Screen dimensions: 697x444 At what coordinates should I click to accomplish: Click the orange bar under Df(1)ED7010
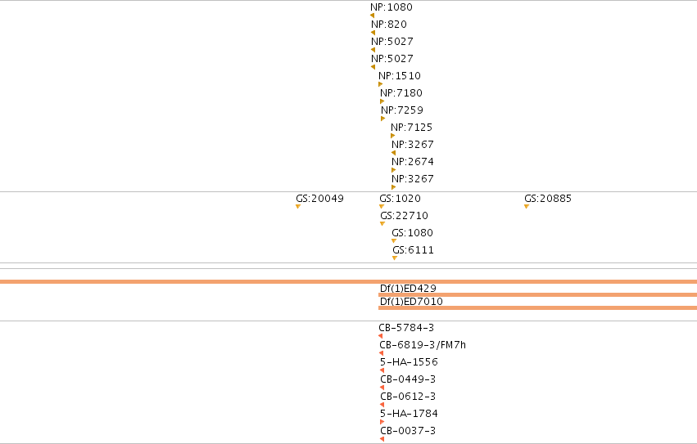pos(537,307)
